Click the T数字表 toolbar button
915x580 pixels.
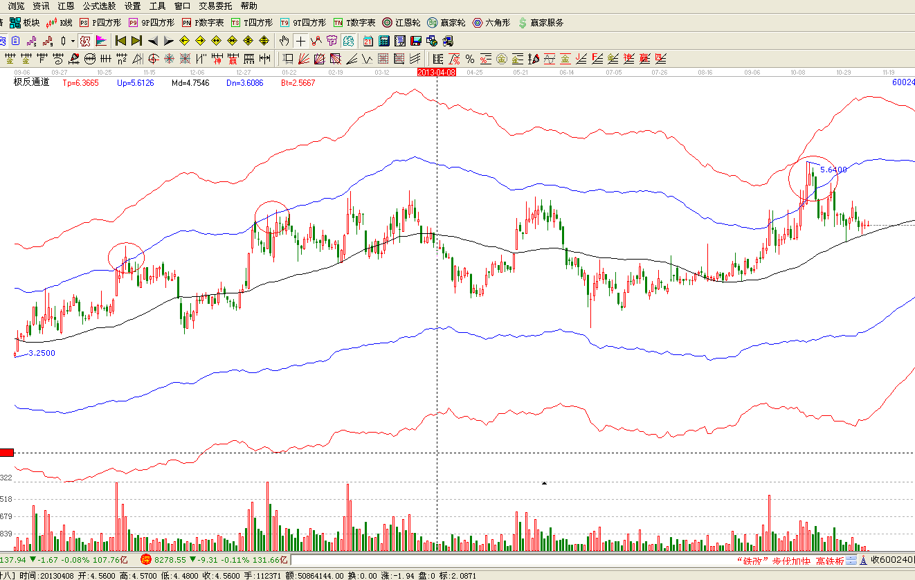pos(354,23)
